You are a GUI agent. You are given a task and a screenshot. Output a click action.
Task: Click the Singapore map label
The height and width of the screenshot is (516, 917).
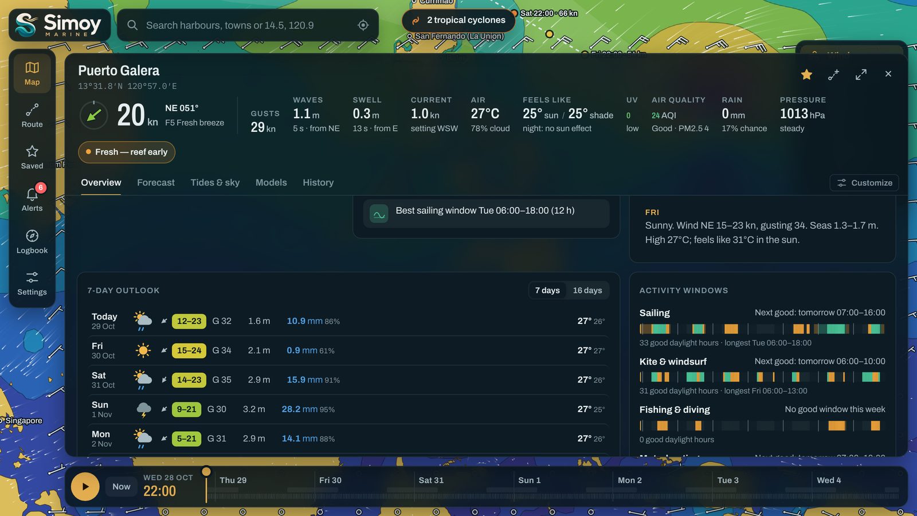[x=23, y=421]
